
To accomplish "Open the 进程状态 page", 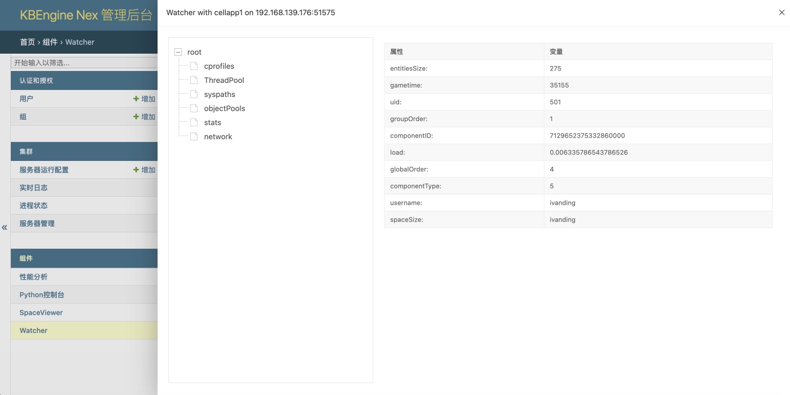I will pos(34,205).
